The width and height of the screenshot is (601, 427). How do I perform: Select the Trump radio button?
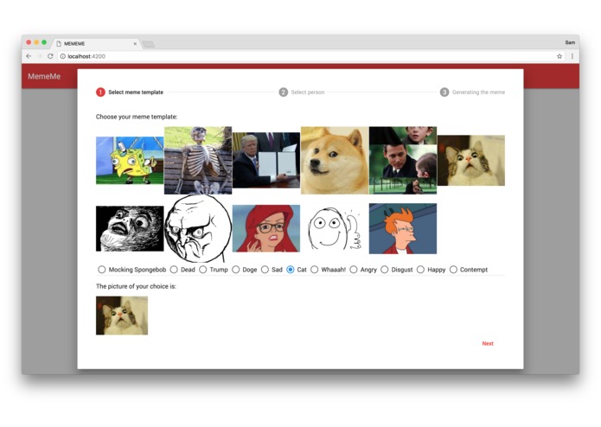click(202, 270)
